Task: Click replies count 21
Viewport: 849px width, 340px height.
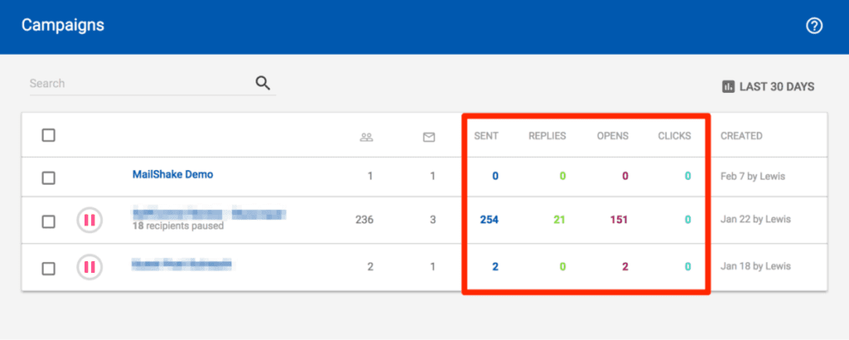Action: click(560, 220)
